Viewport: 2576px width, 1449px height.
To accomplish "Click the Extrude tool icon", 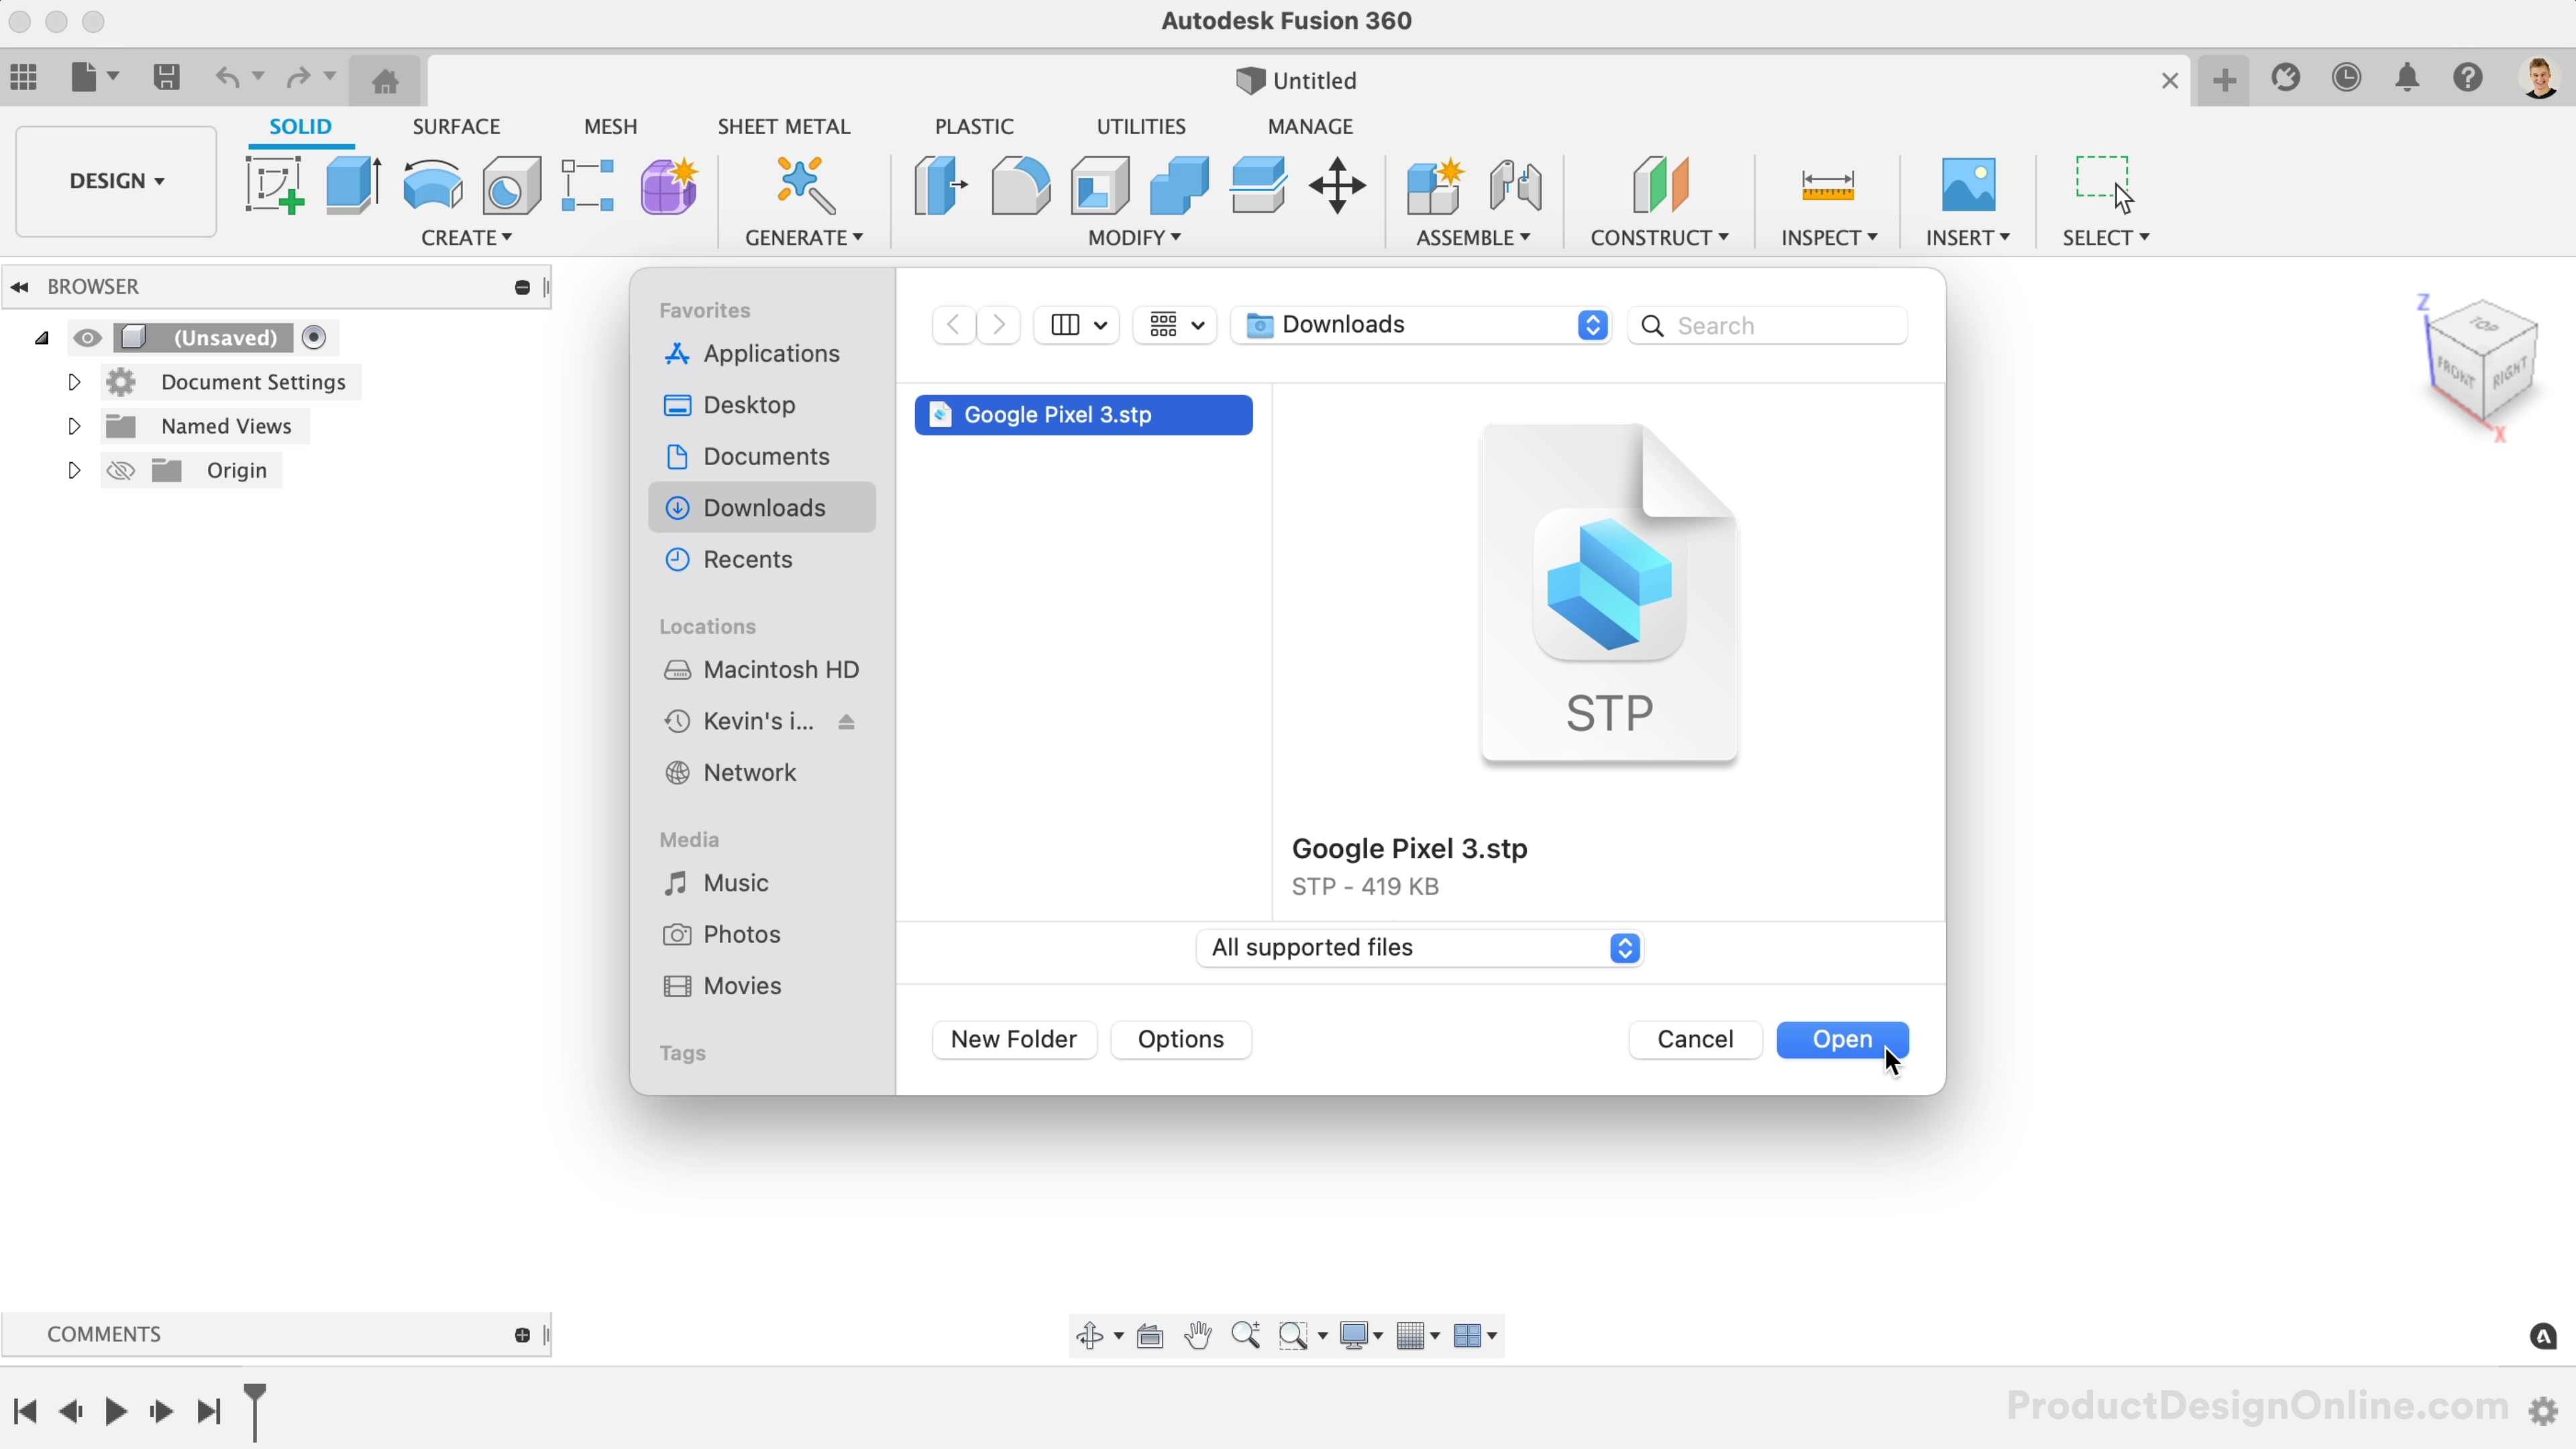I will [x=352, y=185].
